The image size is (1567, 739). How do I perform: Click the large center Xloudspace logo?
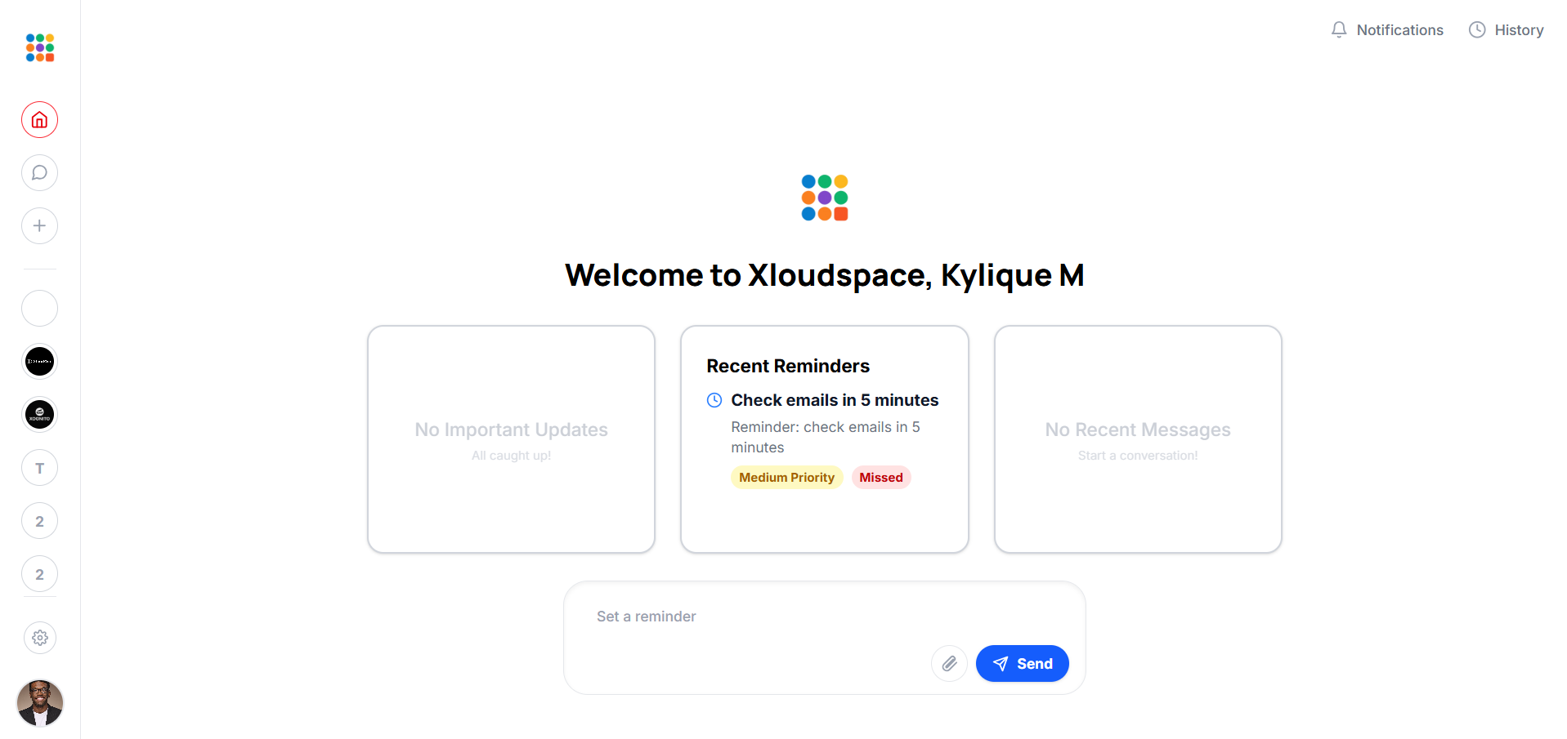825,198
